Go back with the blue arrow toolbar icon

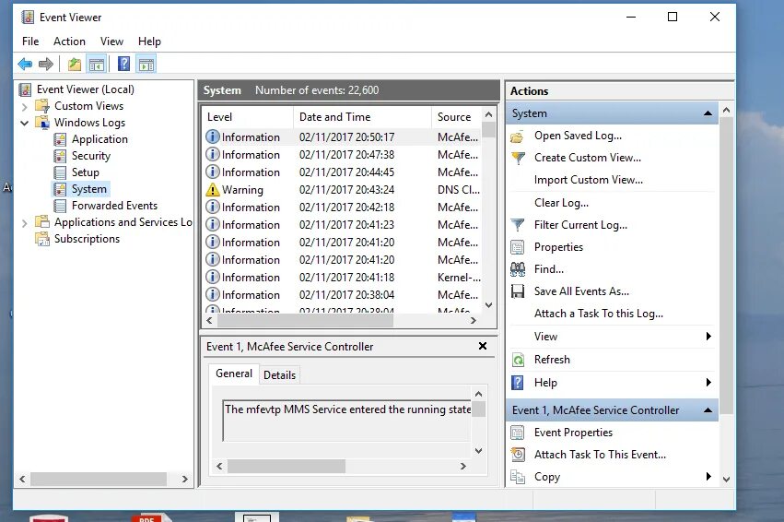pyautogui.click(x=25, y=64)
